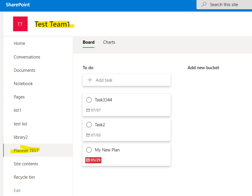
Task: Click the TT site logo tile
Action: 20,24
